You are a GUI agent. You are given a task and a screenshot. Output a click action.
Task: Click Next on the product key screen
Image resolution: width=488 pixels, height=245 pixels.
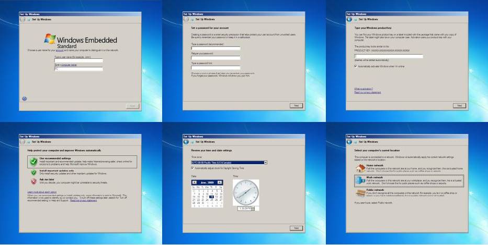click(x=459, y=106)
